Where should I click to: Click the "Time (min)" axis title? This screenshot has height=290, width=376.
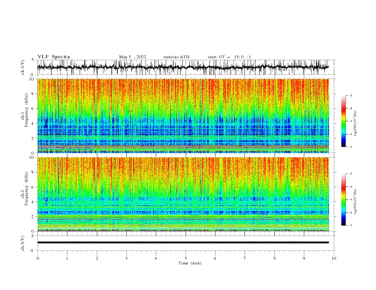click(190, 263)
